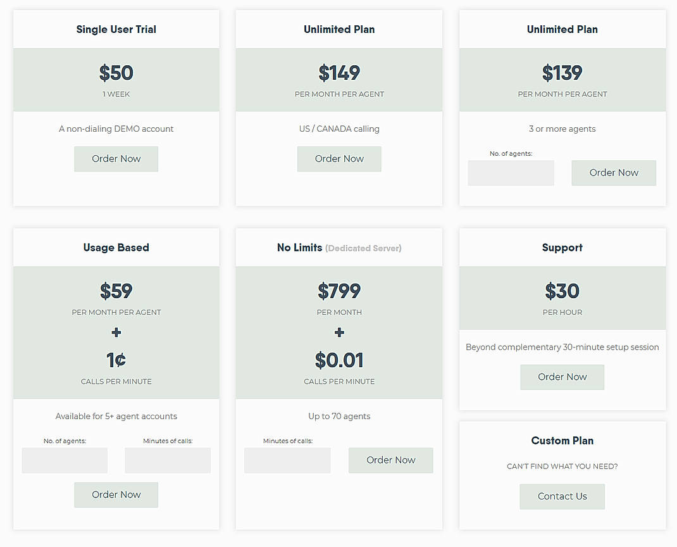Select the Support plan heading
This screenshot has height=547, width=677.
click(562, 248)
